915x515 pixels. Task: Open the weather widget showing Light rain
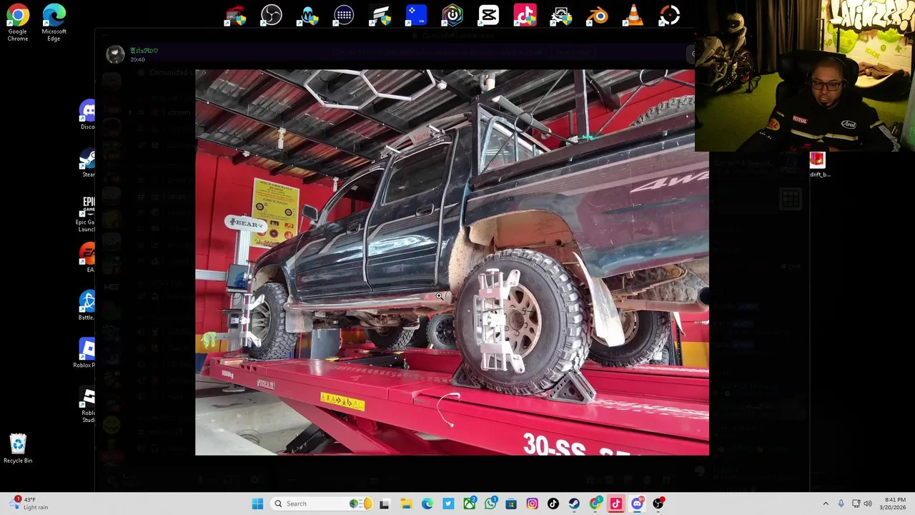coord(29,504)
